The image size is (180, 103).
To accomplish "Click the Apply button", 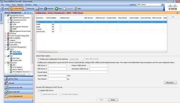I will click(101, 100).
